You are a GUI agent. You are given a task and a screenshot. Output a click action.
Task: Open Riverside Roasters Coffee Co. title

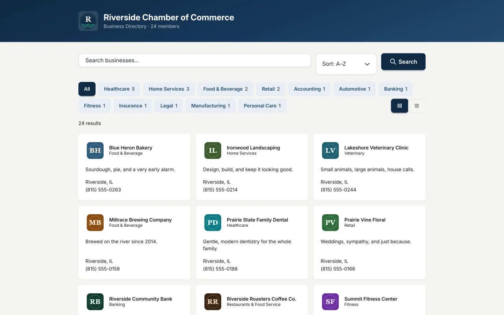261,299
